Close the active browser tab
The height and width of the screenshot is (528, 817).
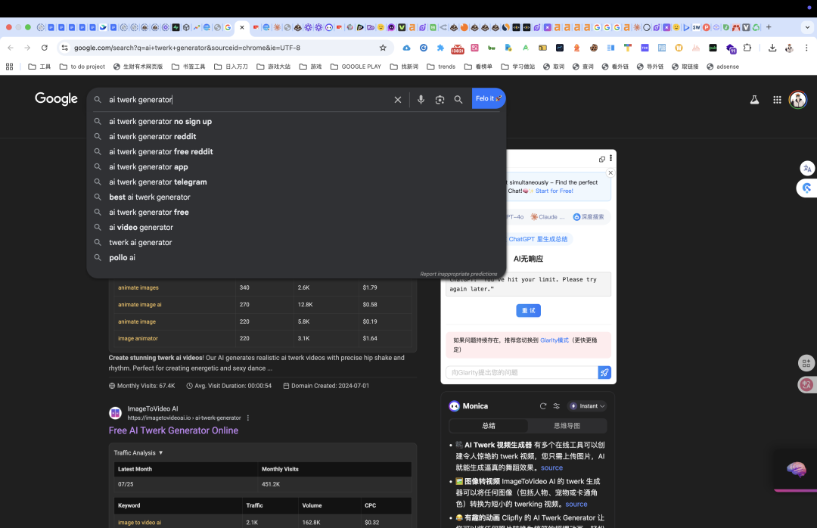tap(242, 27)
